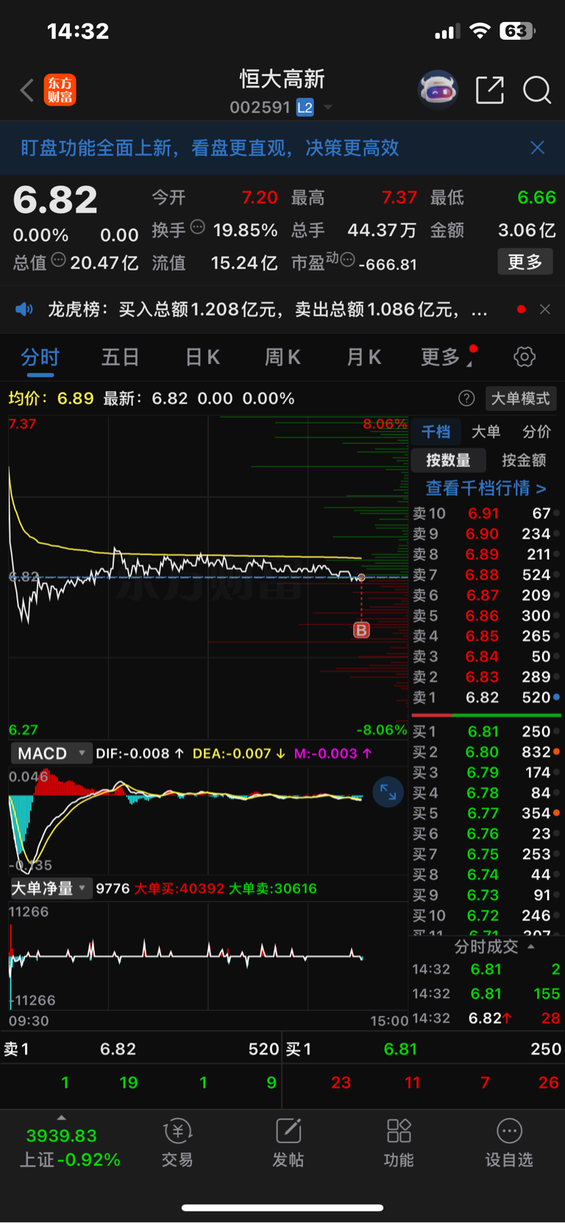Close the 盯盘功能 banner
This screenshot has height=1223, width=565.
coord(538,148)
